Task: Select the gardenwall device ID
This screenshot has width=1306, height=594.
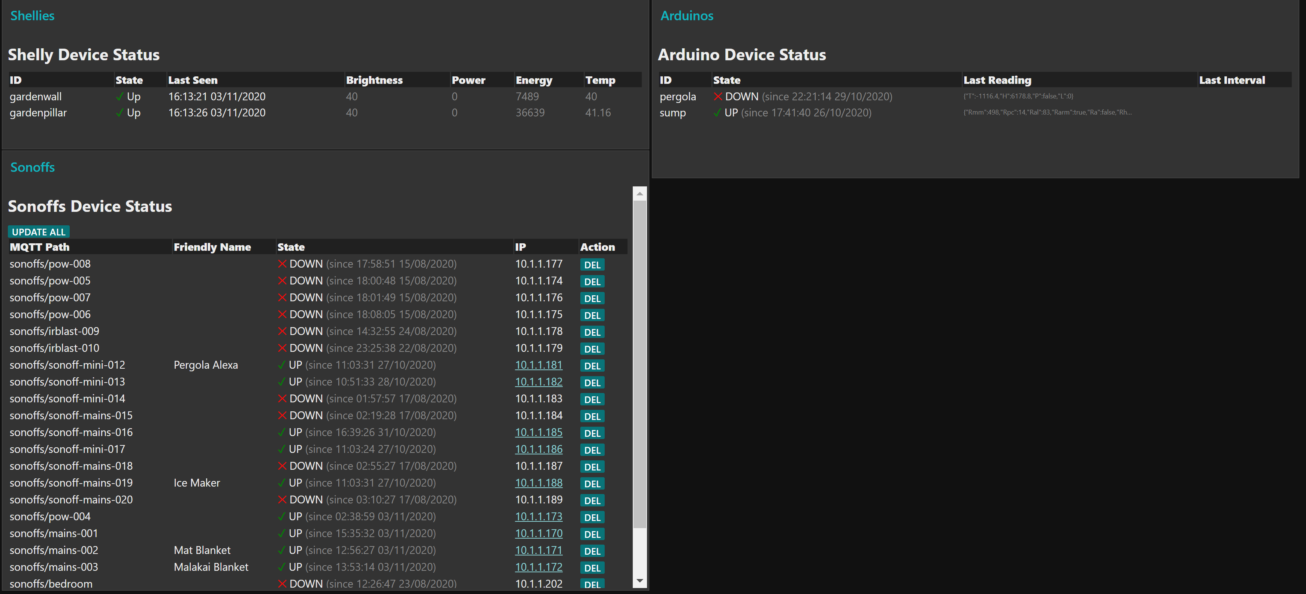Action: click(x=36, y=96)
